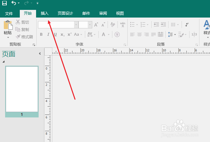The width and height of the screenshot is (210, 142).
Task: Click the increase indent icon
Action: 163,24
